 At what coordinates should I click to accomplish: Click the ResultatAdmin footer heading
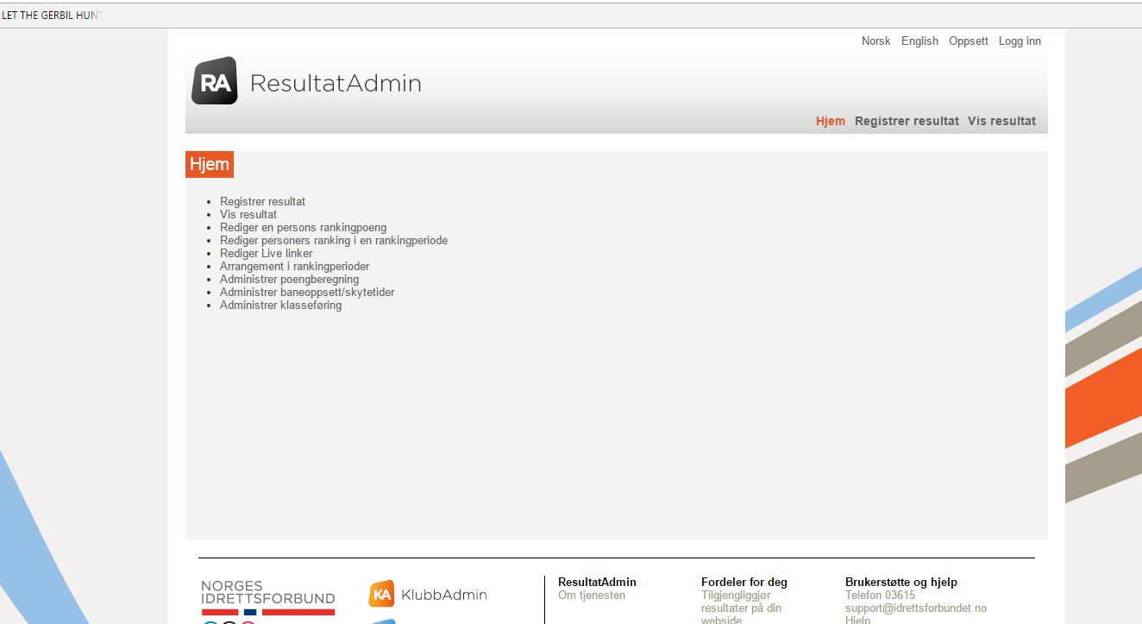point(597,583)
